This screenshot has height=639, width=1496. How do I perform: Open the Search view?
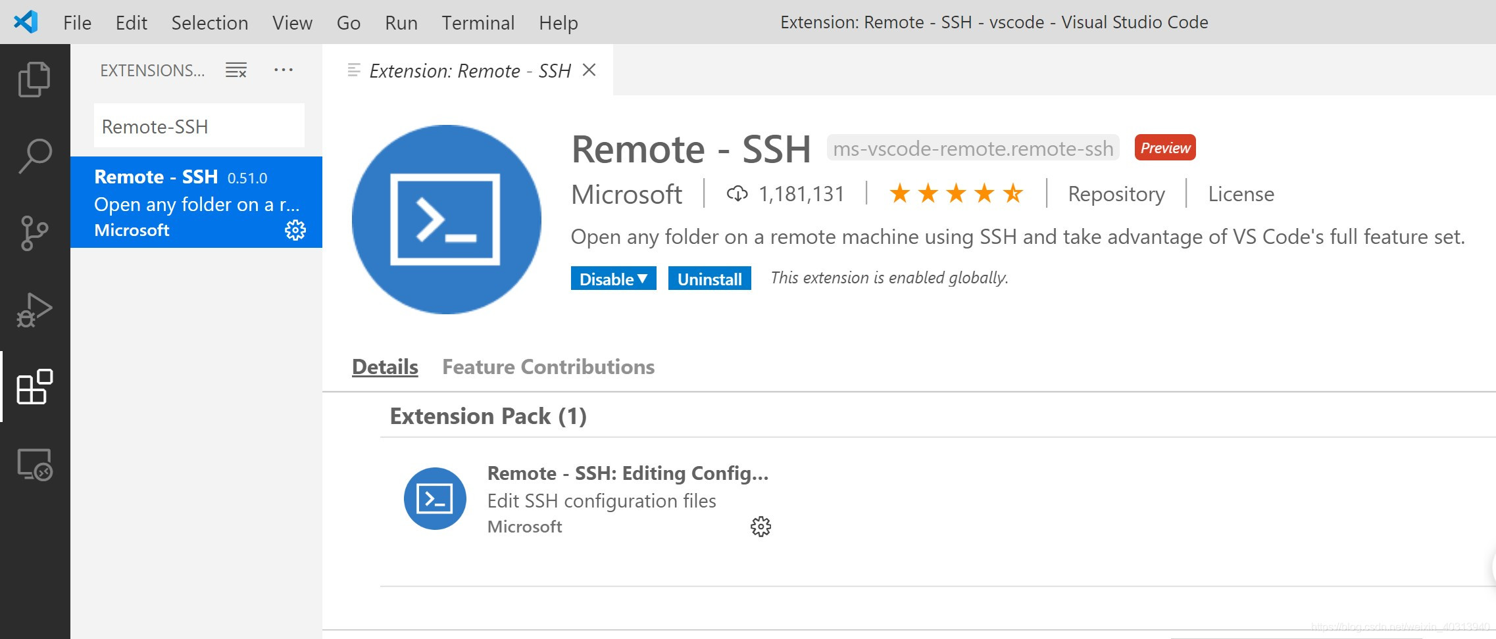click(x=34, y=155)
